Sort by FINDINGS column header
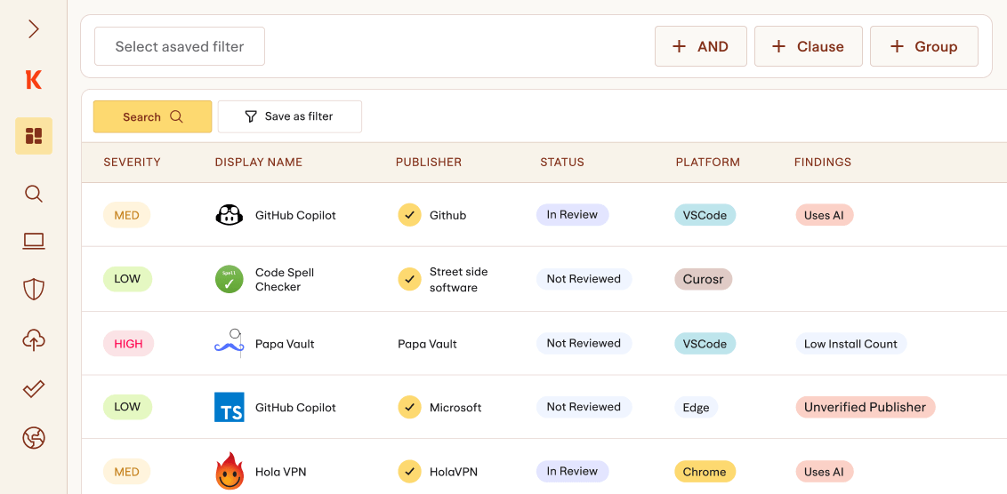Image resolution: width=1007 pixels, height=494 pixels. 823,163
